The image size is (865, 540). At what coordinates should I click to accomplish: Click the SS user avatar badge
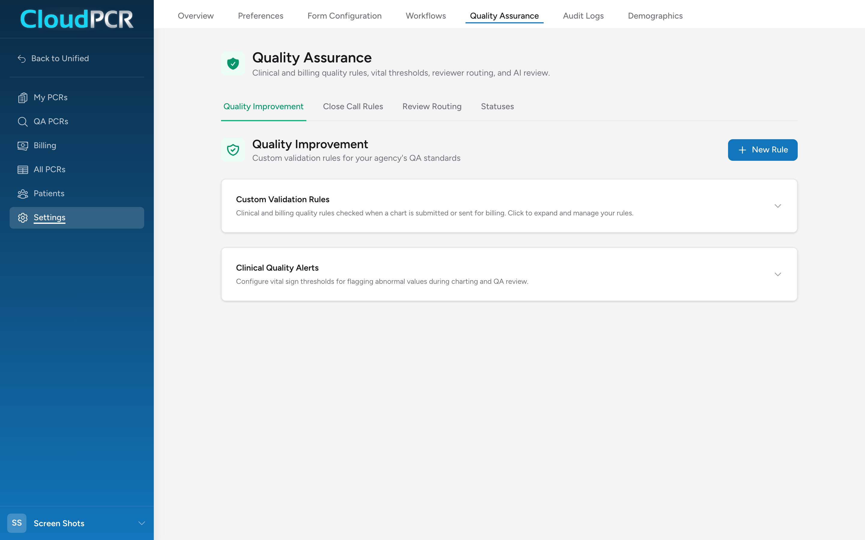click(x=17, y=523)
